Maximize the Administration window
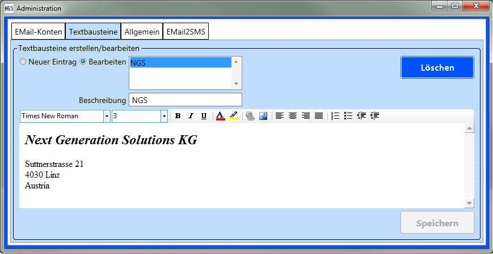This screenshot has width=493, height=254. [x=454, y=6]
